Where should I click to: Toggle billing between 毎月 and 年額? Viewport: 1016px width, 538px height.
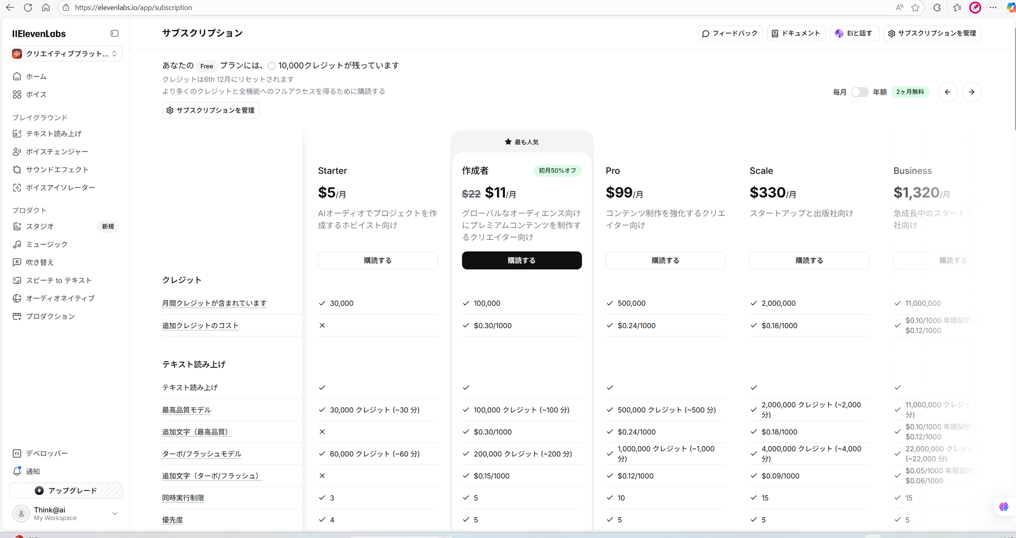tap(860, 92)
